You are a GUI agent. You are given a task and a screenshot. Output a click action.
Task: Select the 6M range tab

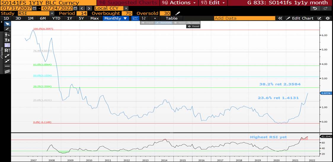click(x=43, y=18)
